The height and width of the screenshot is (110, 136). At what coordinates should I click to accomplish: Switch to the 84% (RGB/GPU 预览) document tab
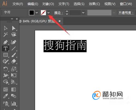37,21
